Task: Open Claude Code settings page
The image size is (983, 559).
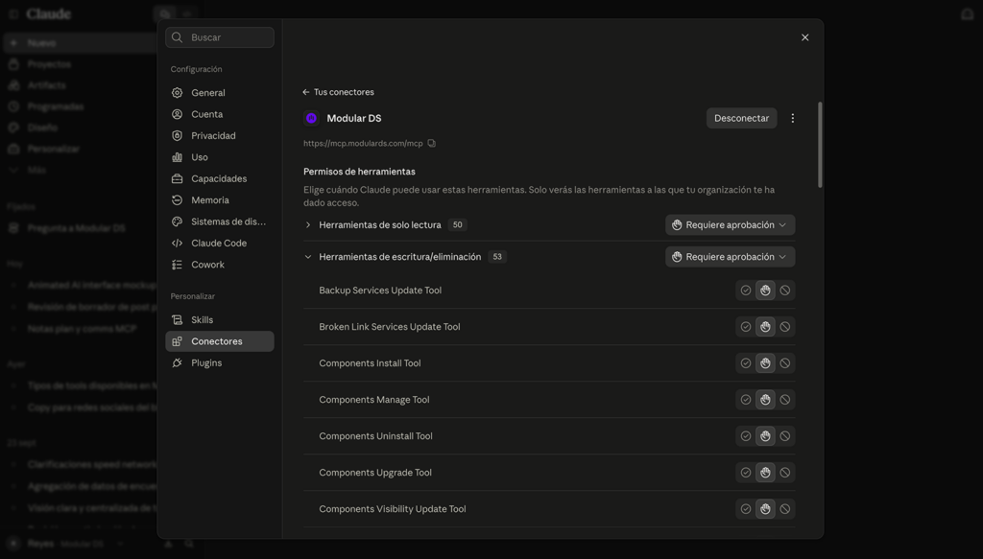Action: tap(220, 243)
